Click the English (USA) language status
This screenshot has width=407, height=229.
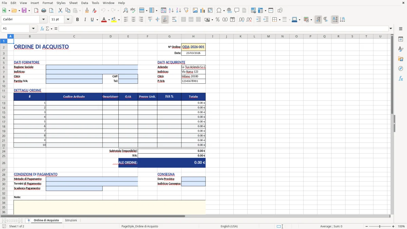coord(229,226)
